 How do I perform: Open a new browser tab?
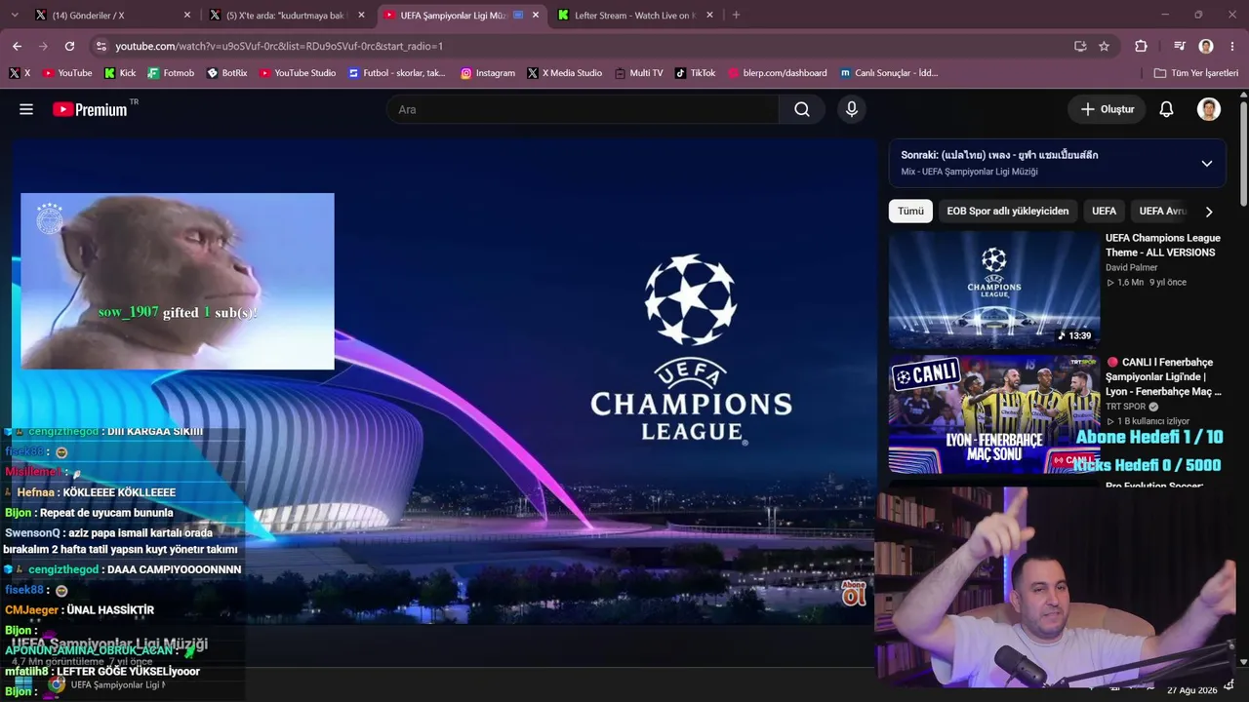coord(736,15)
